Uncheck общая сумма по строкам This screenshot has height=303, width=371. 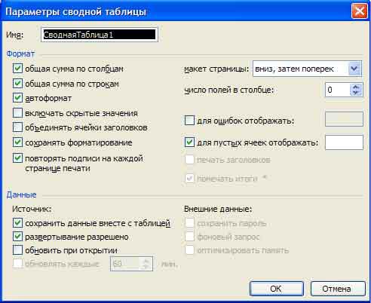pos(17,84)
